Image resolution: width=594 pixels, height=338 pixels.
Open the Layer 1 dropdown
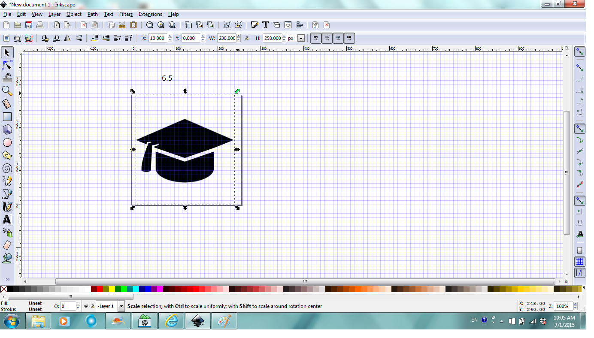(121, 306)
